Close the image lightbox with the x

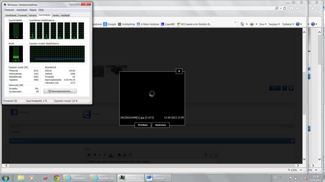tap(179, 71)
